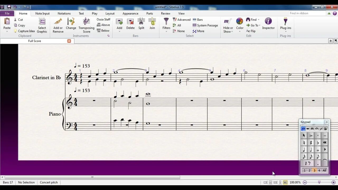Expand the Filters dropdown
Screen dimensions: 338x190
point(166,29)
